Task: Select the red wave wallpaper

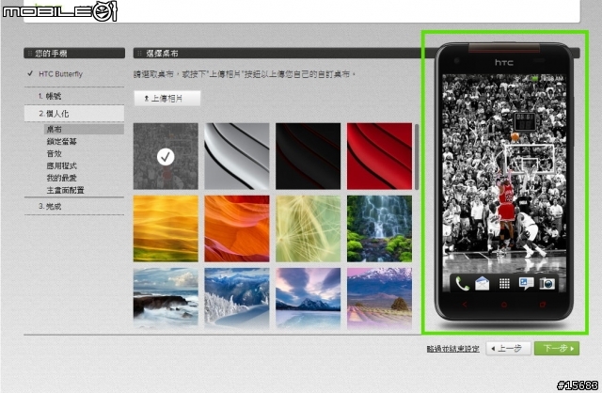Action: 379,156
